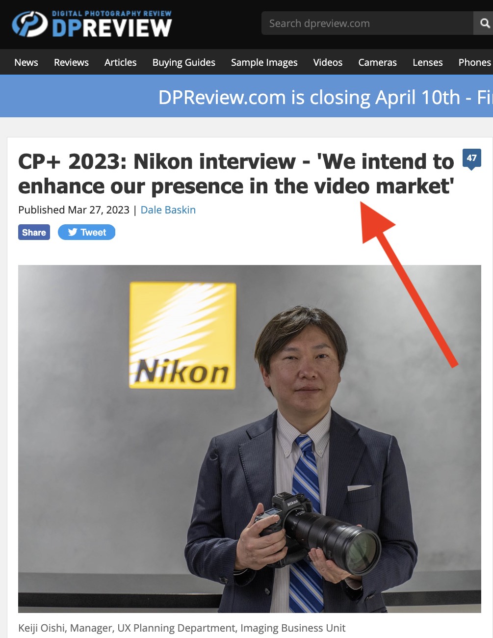Viewport: 493px width, 638px height.
Task: Select Sample Images in navigation
Action: click(264, 62)
